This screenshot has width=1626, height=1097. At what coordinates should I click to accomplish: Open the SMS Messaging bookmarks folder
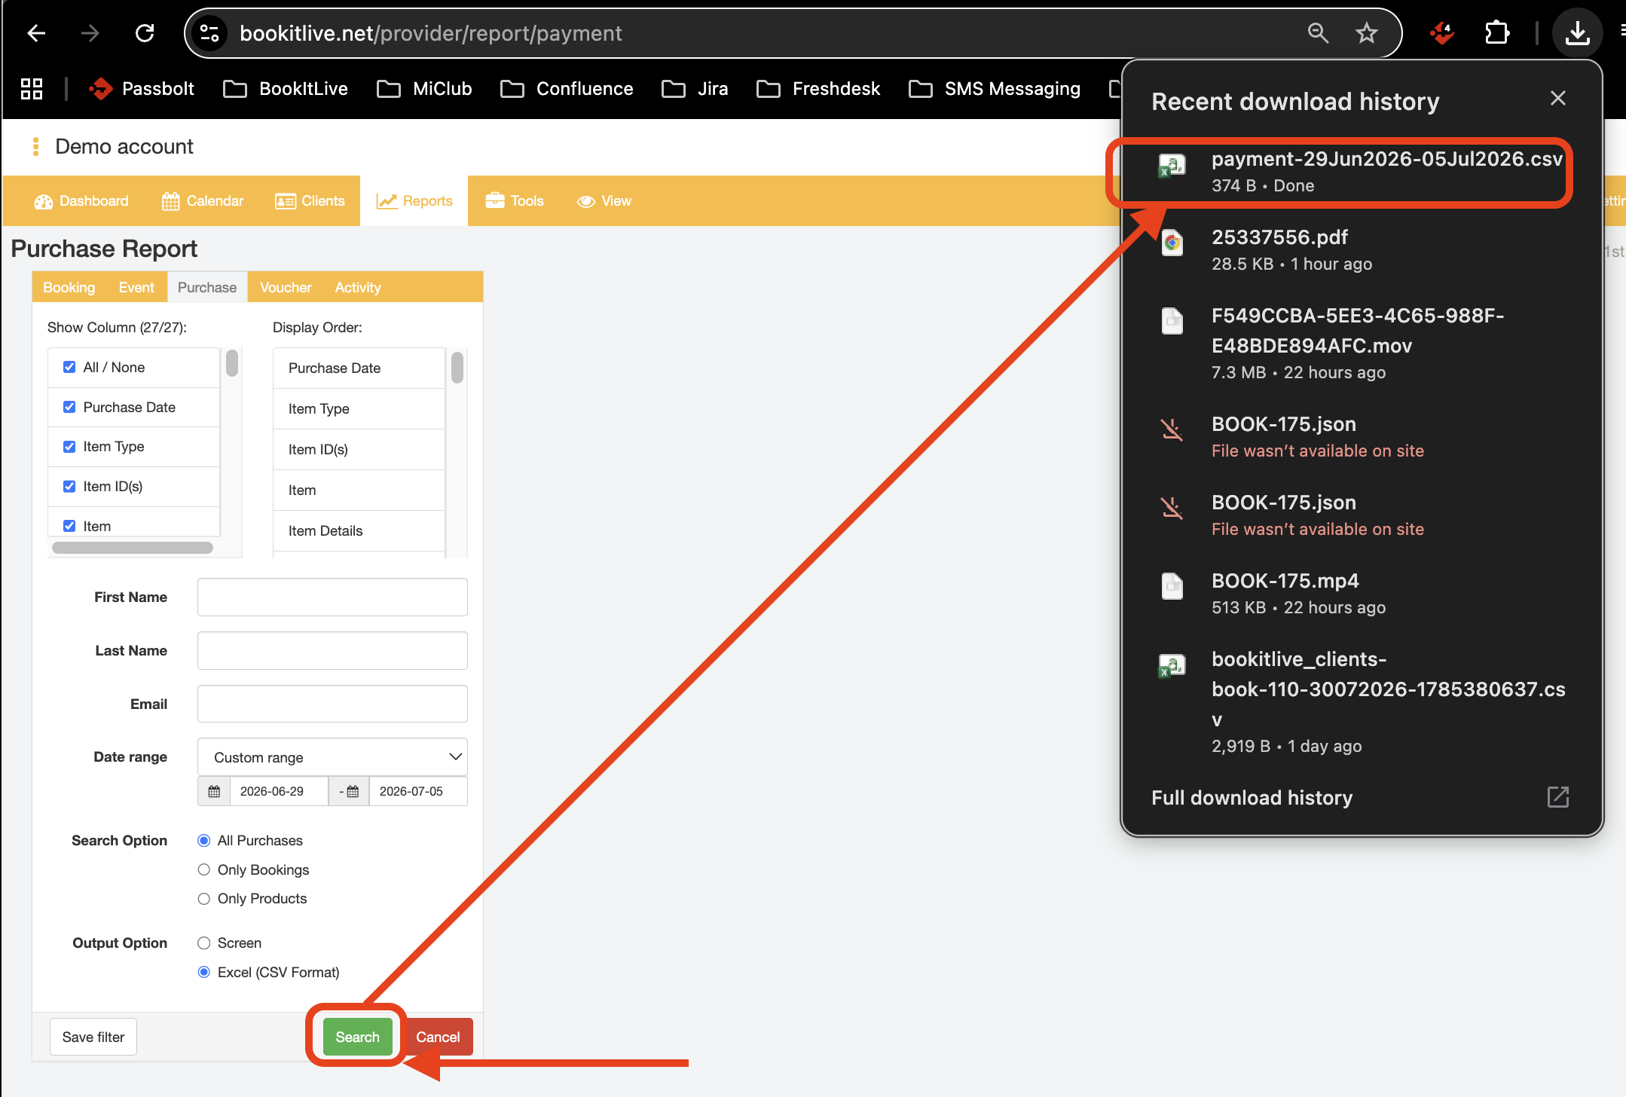[x=995, y=89]
